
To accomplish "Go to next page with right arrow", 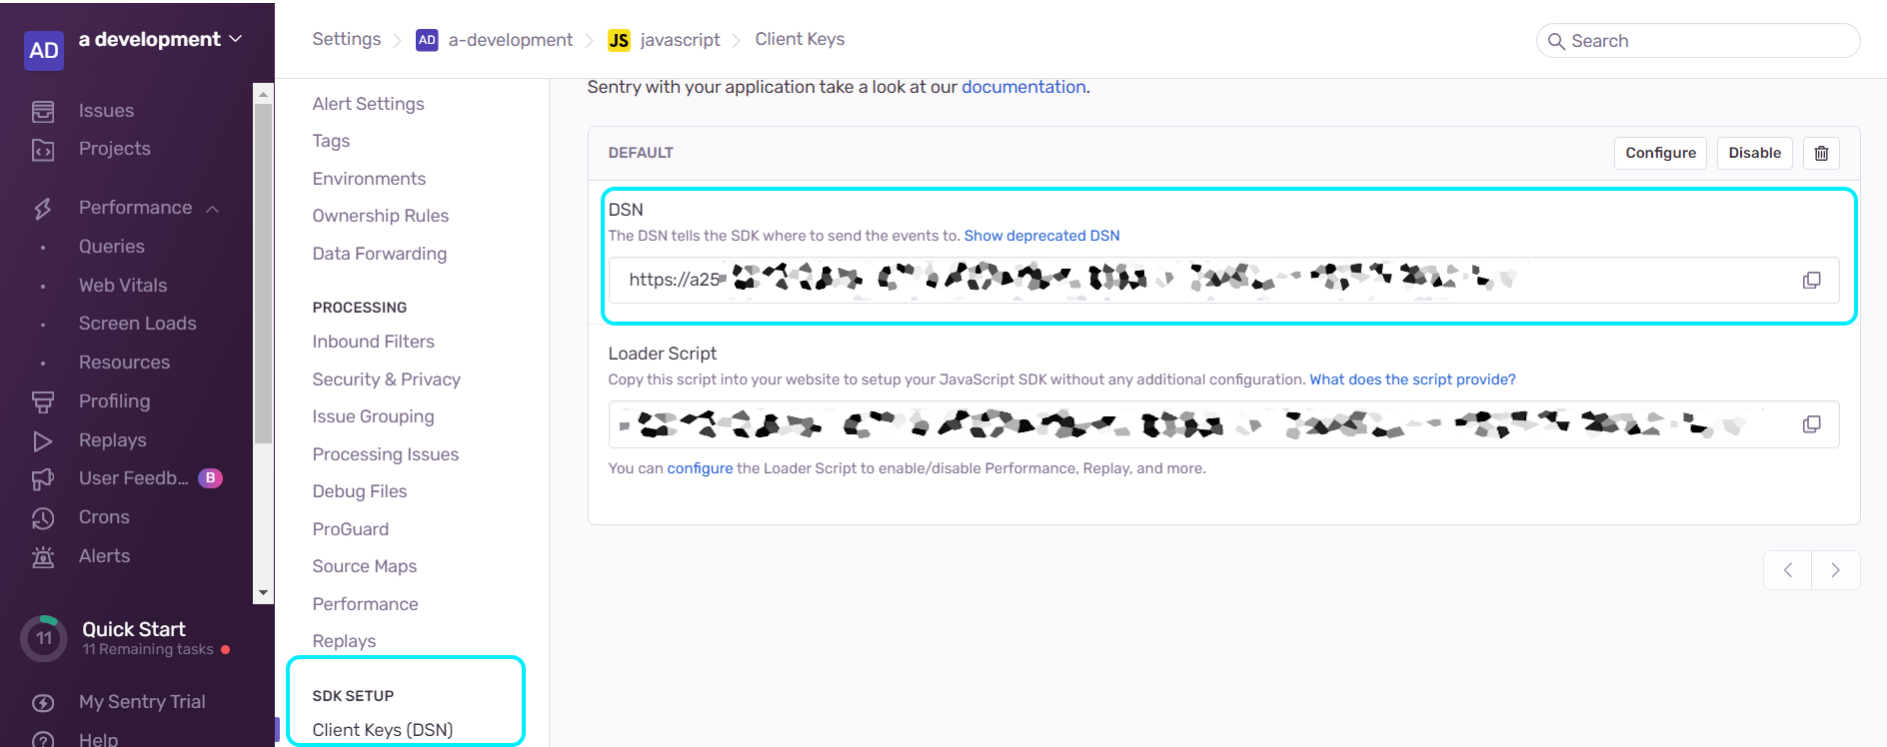I will point(1835,570).
